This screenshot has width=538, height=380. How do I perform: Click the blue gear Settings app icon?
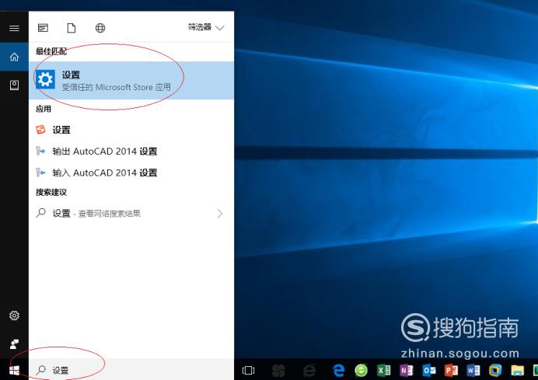tap(45, 79)
